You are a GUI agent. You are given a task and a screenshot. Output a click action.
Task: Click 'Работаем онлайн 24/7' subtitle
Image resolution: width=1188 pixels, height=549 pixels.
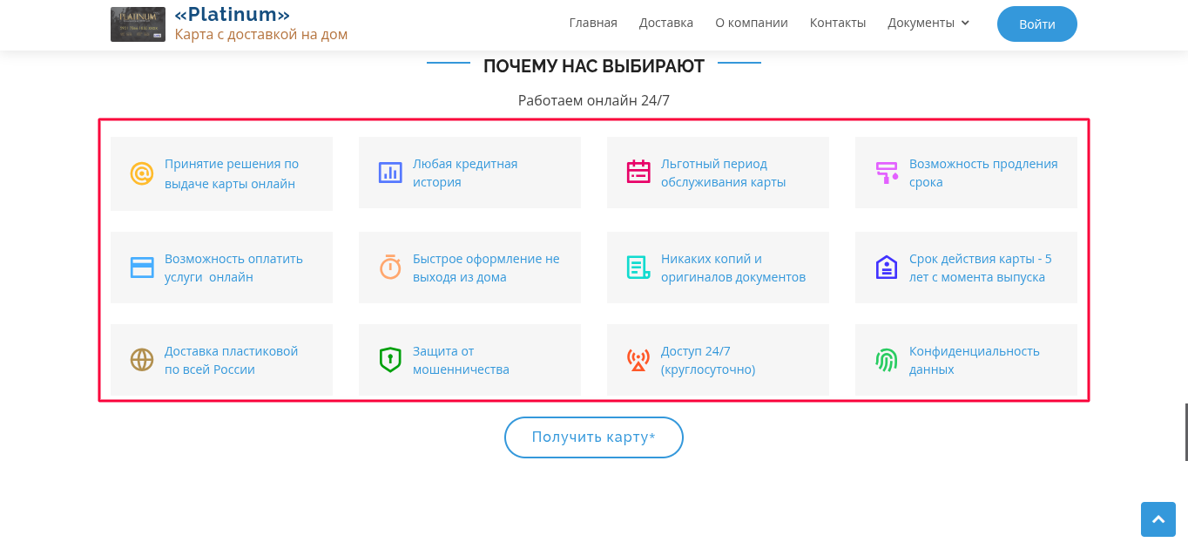coord(594,100)
